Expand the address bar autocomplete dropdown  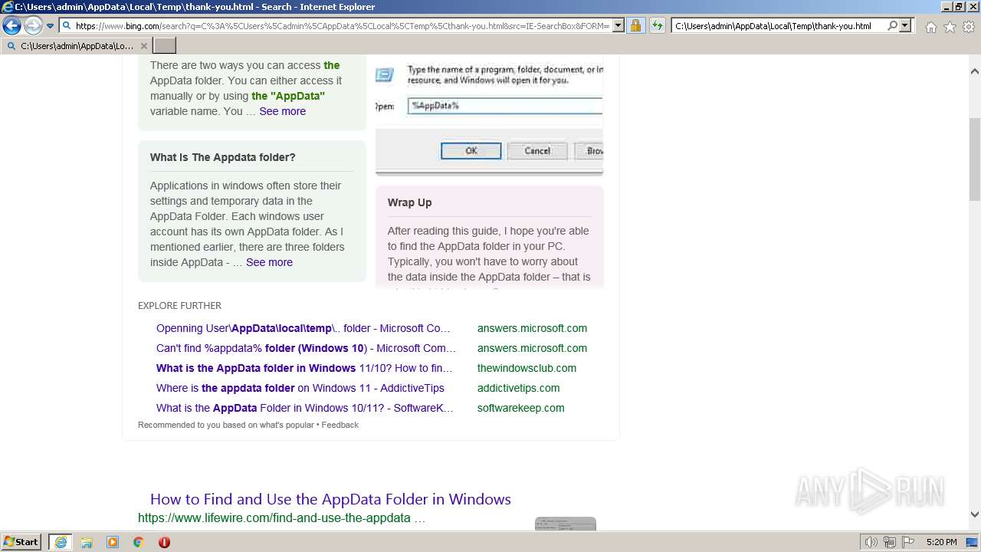(x=618, y=25)
